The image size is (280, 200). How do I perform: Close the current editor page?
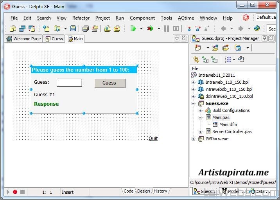pyautogui.click(x=183, y=38)
